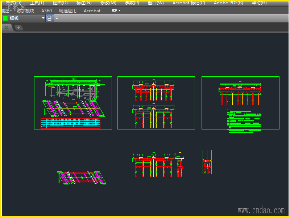Viewport: 290px width, 217px height.
Task: Open the 窗口(W) menu
Action: point(156,3)
